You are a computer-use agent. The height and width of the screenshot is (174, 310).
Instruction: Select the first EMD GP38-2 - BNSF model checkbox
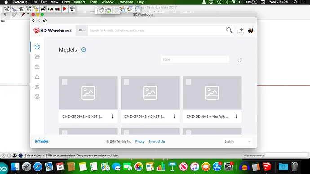click(x=64, y=82)
